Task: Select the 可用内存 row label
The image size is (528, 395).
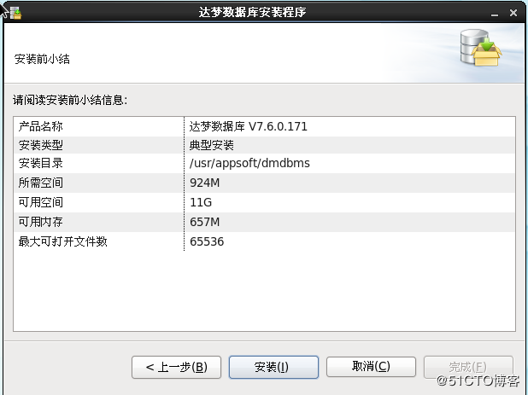Action: (x=41, y=222)
